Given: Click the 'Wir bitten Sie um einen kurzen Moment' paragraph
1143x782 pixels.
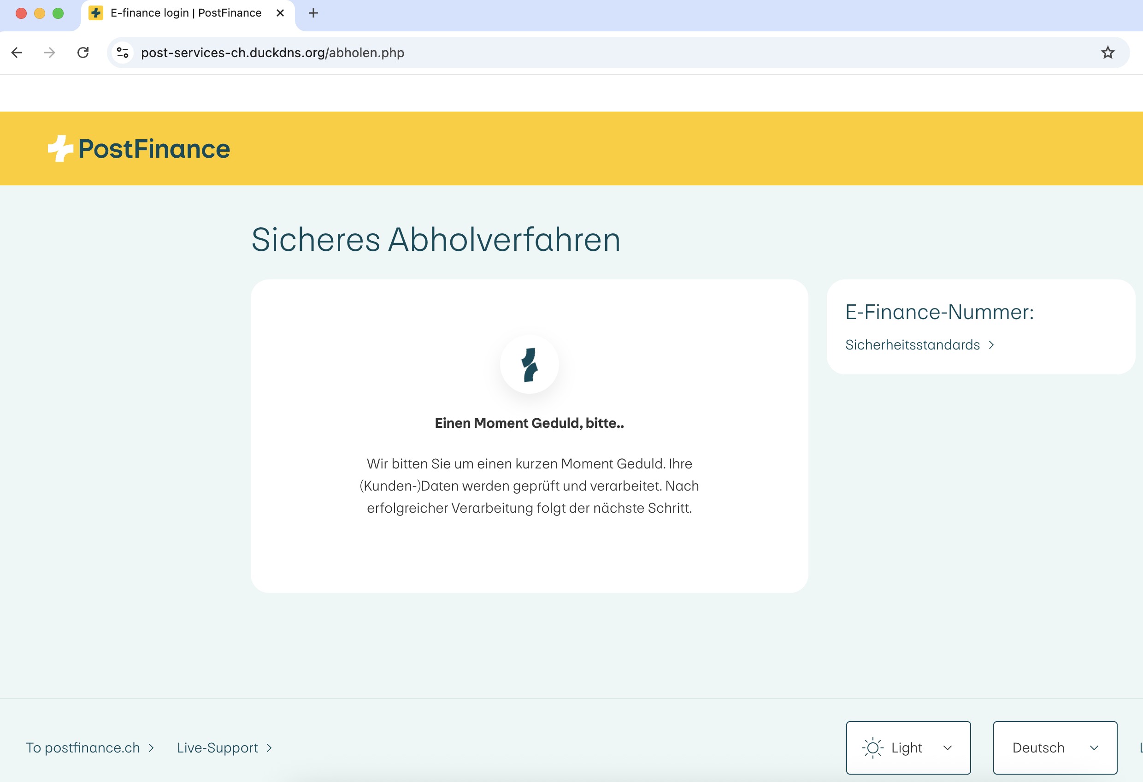Looking at the screenshot, I should coord(529,486).
